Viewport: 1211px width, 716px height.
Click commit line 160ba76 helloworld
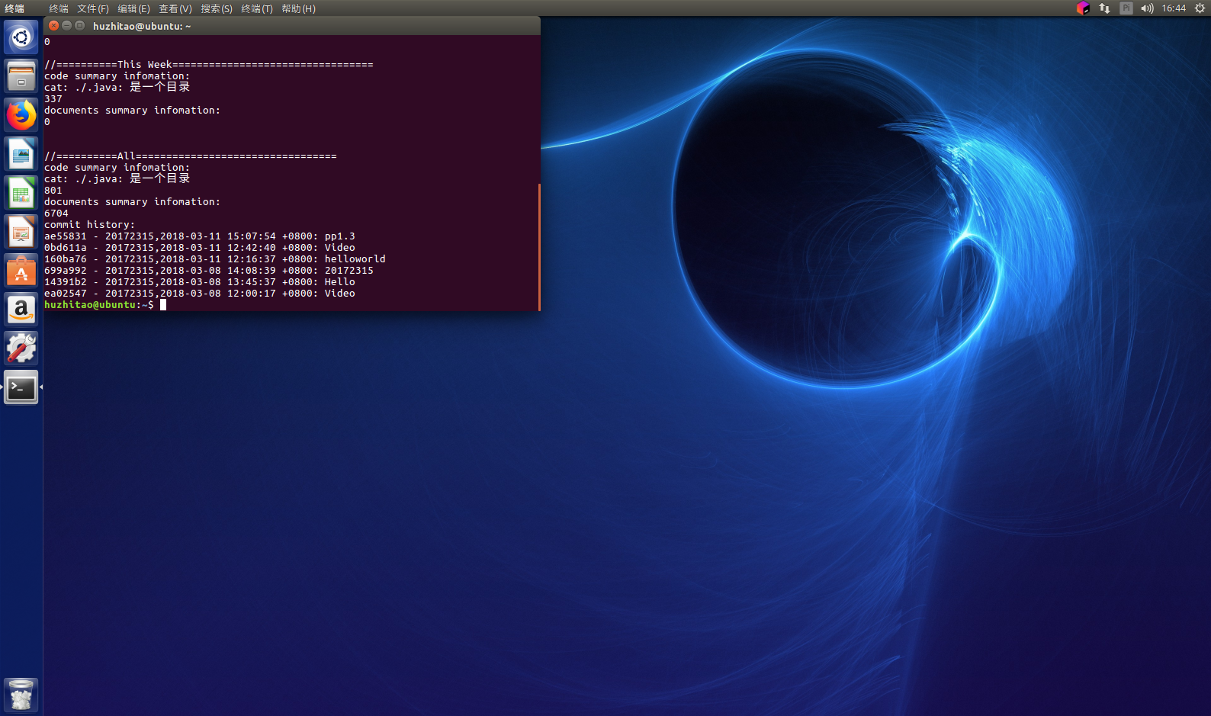point(215,259)
